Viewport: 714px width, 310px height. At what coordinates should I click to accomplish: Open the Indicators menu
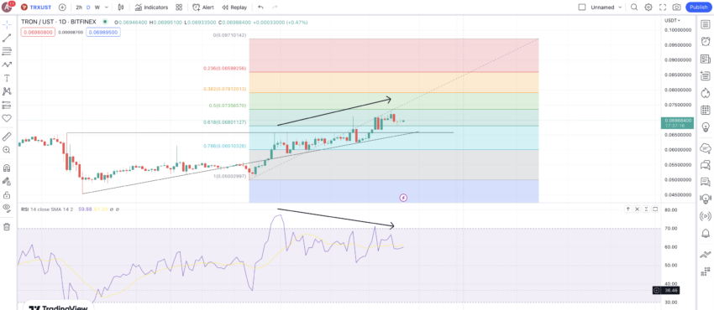click(x=152, y=8)
